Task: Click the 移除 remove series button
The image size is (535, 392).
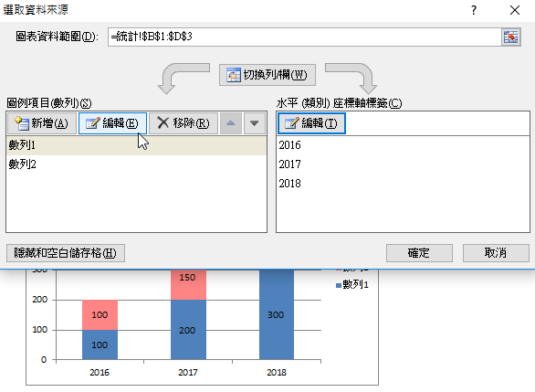Action: 184,123
